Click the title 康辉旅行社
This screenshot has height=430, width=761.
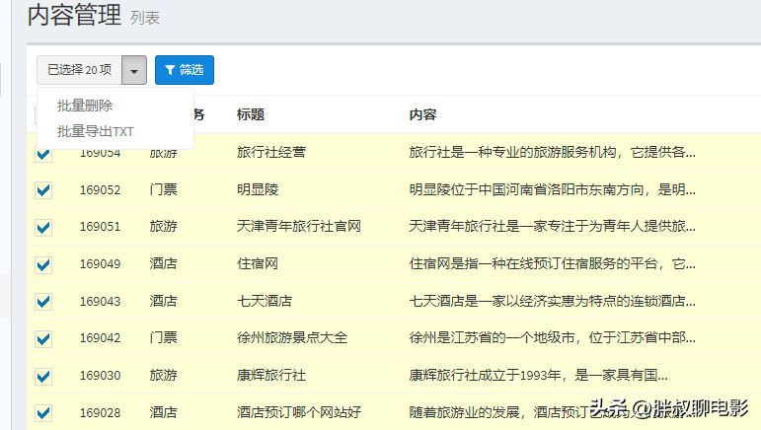[271, 375]
